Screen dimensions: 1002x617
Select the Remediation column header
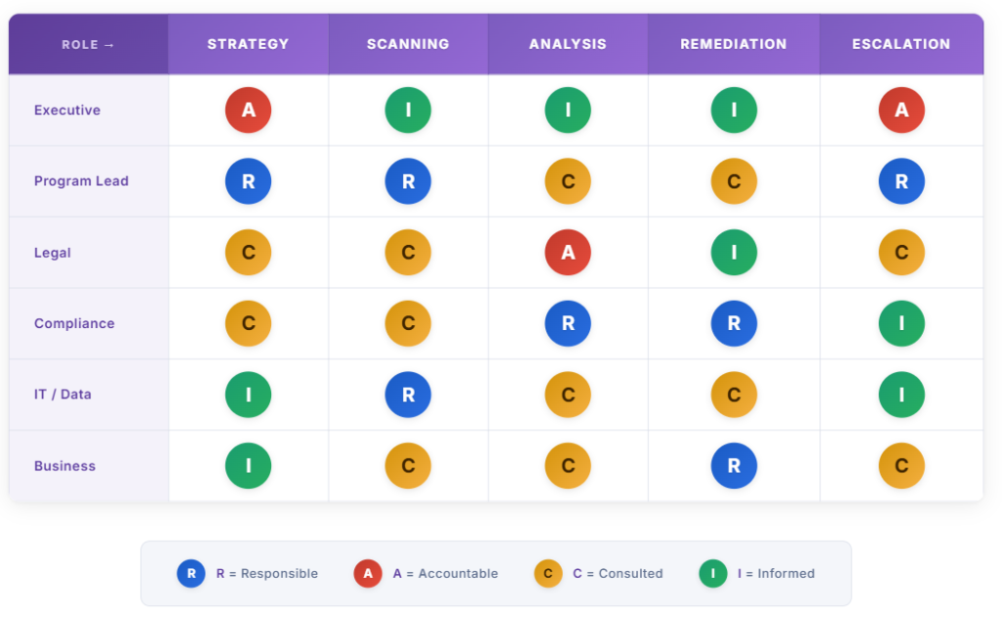[734, 44]
